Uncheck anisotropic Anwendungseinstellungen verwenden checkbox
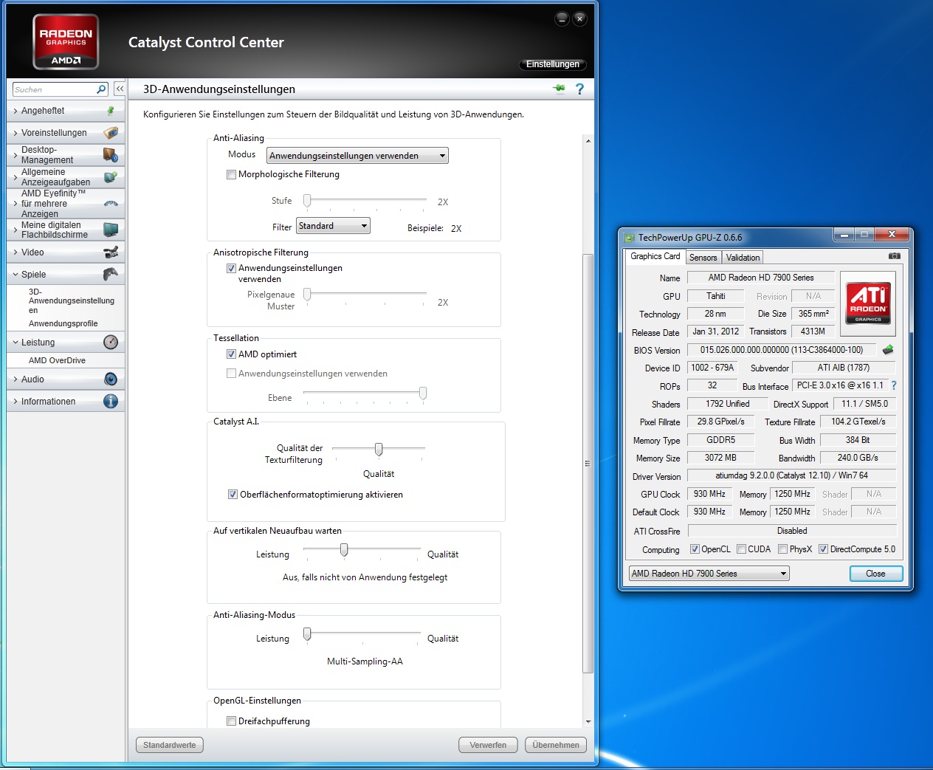This screenshot has width=933, height=770. pyautogui.click(x=231, y=269)
